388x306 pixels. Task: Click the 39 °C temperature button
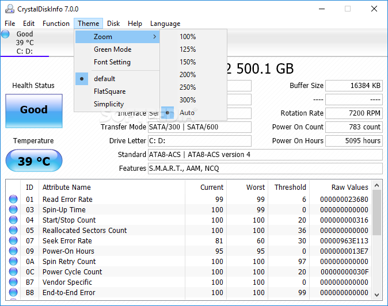(x=34, y=160)
